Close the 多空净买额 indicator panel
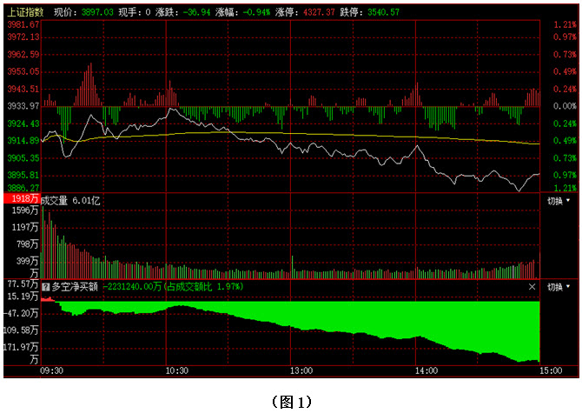Image resolution: width=582 pixels, height=420 pixels. pos(532,286)
